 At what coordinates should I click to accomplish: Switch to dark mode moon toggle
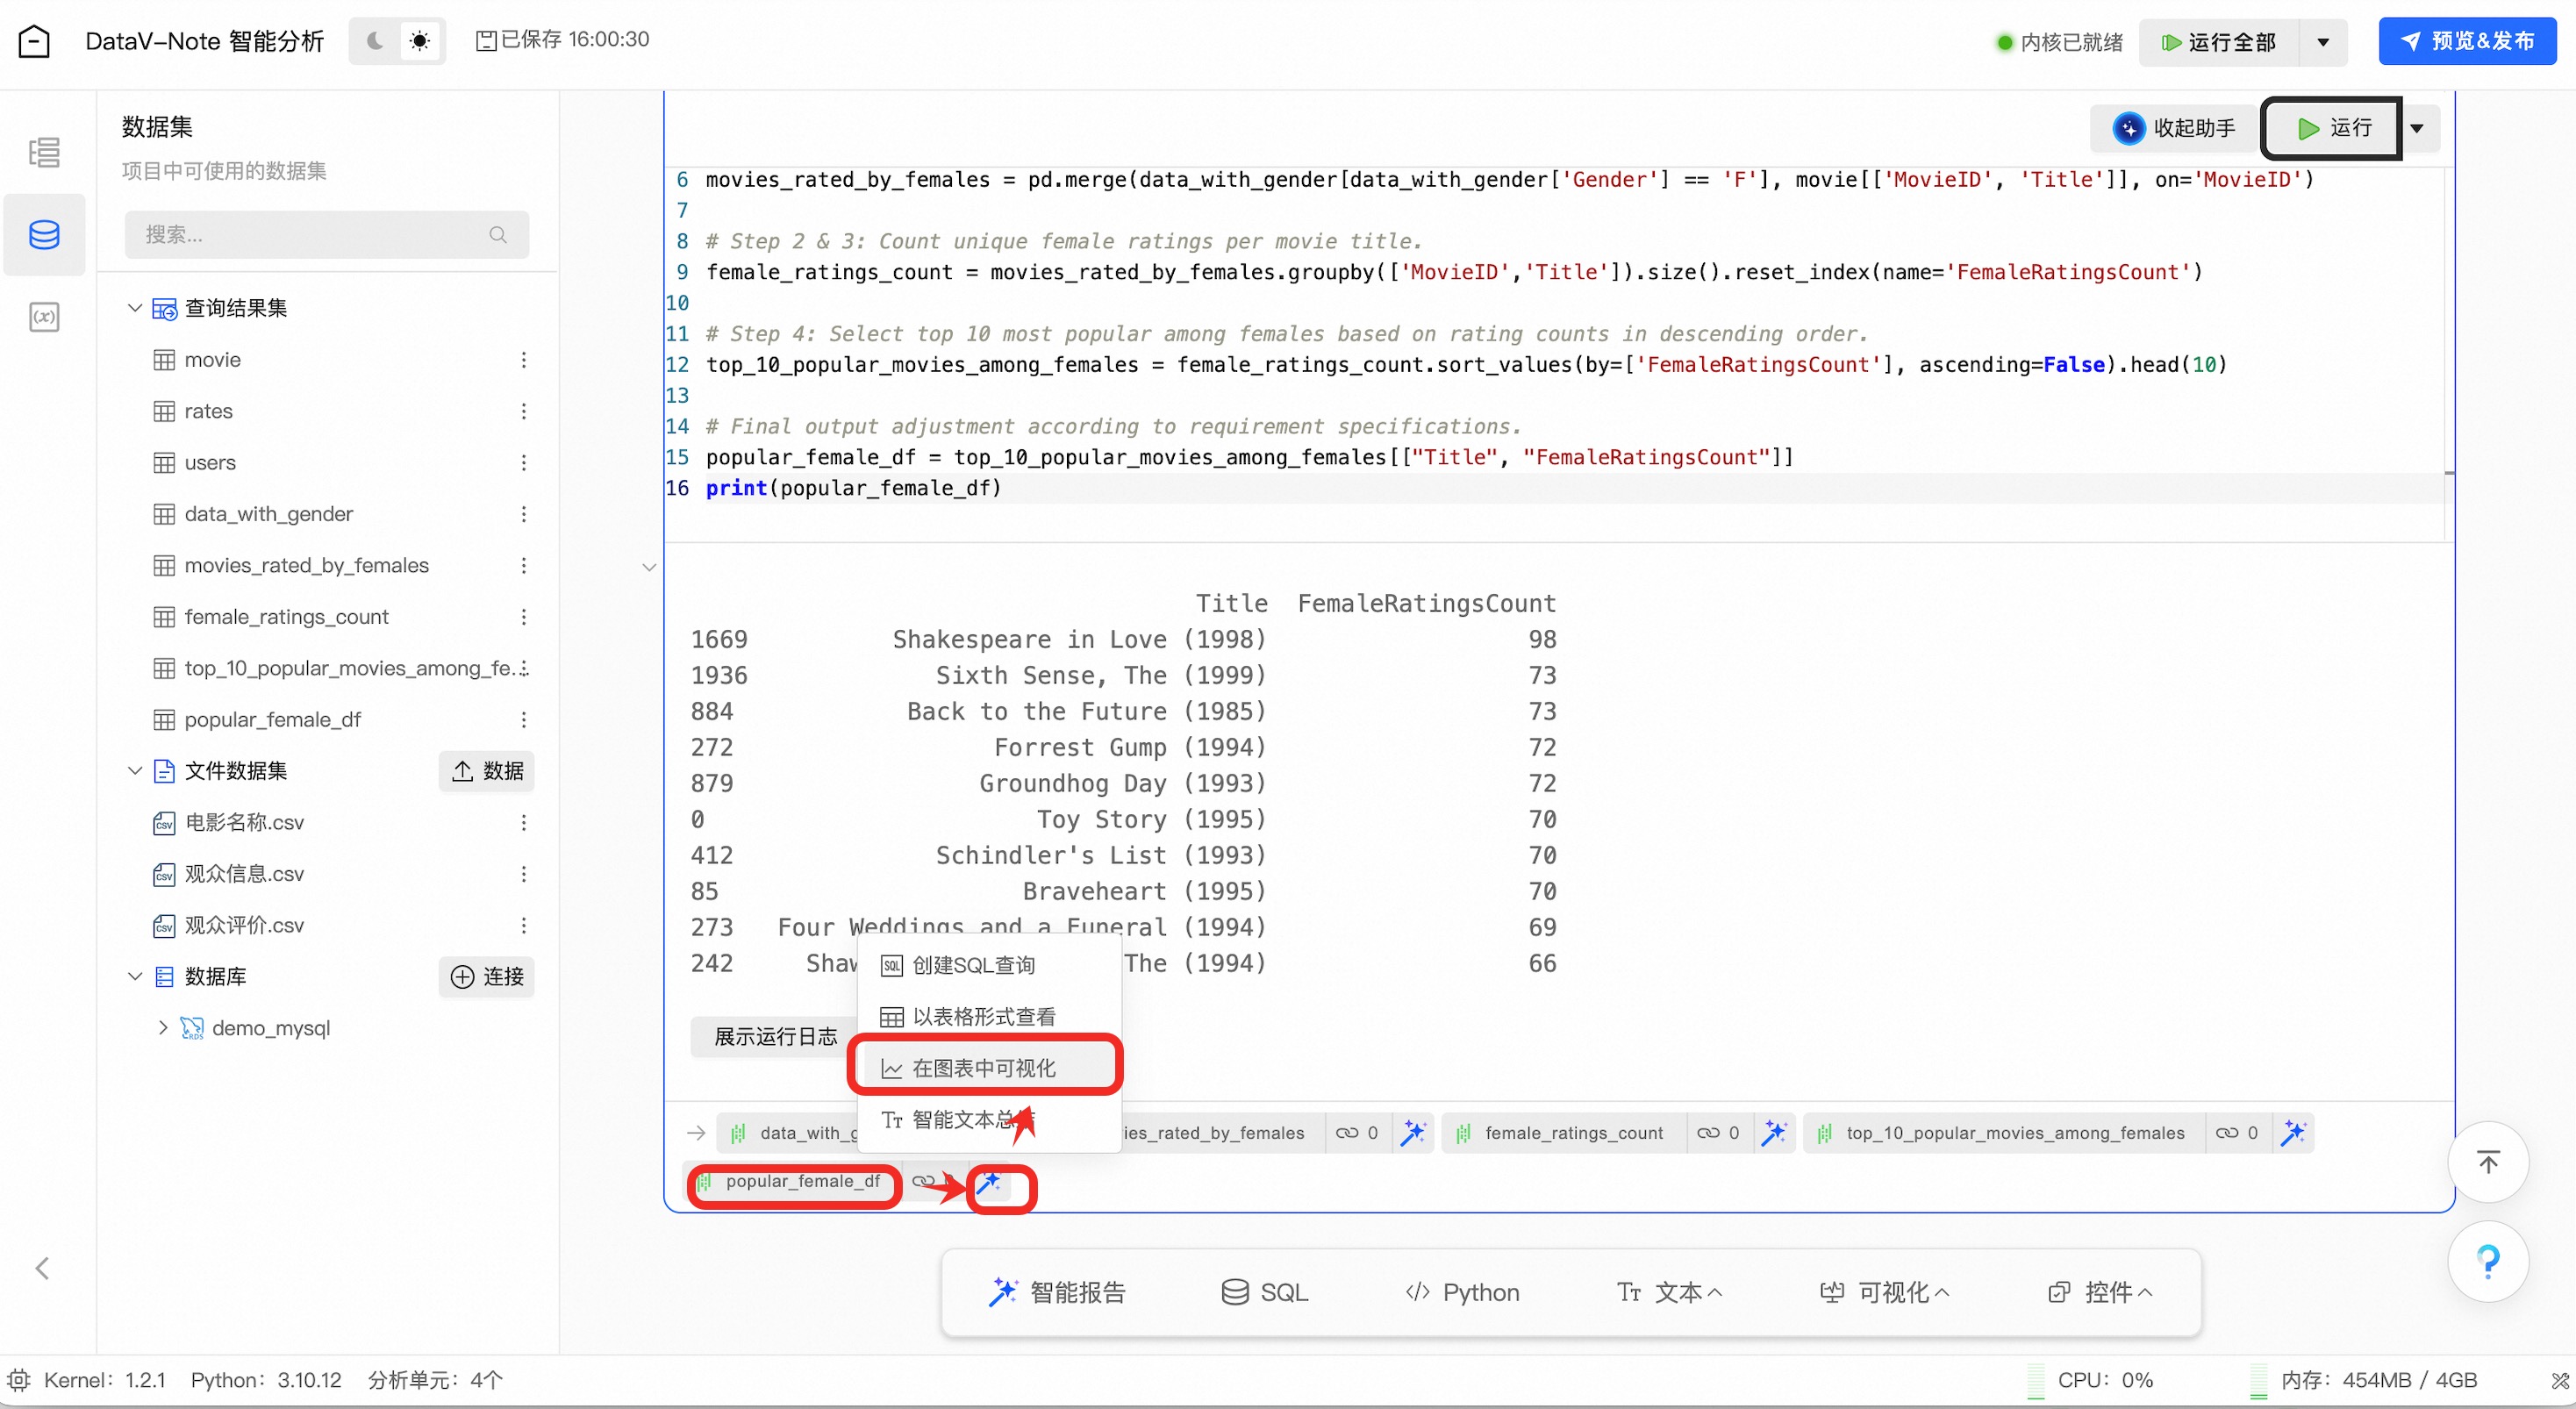pyautogui.click(x=375, y=41)
